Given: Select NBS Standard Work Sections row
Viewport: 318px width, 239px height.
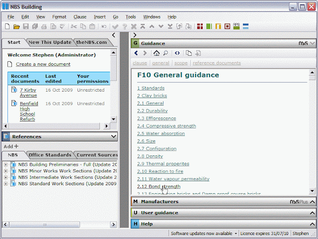Looking at the screenshot, I should point(67,184).
